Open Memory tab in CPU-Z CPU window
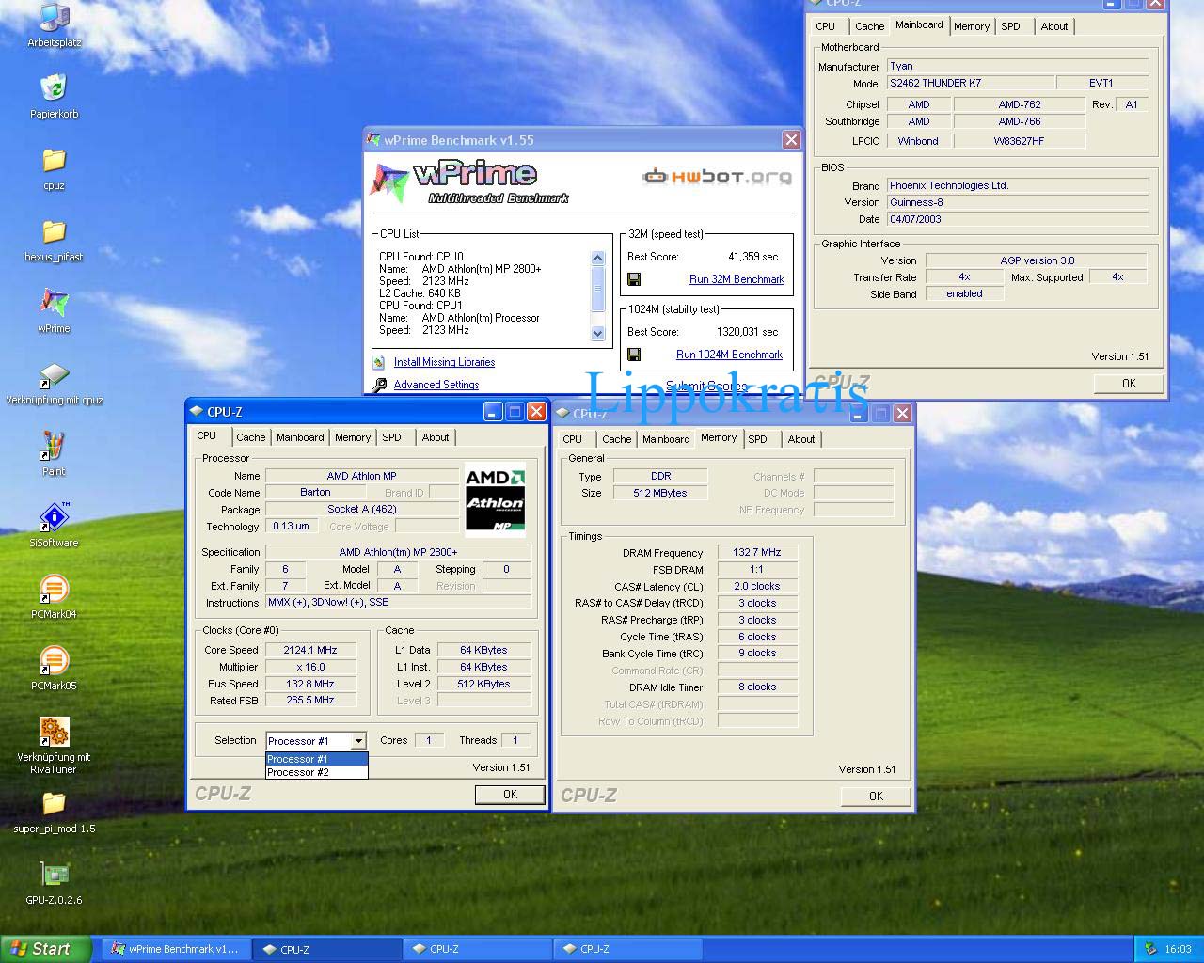 353,437
